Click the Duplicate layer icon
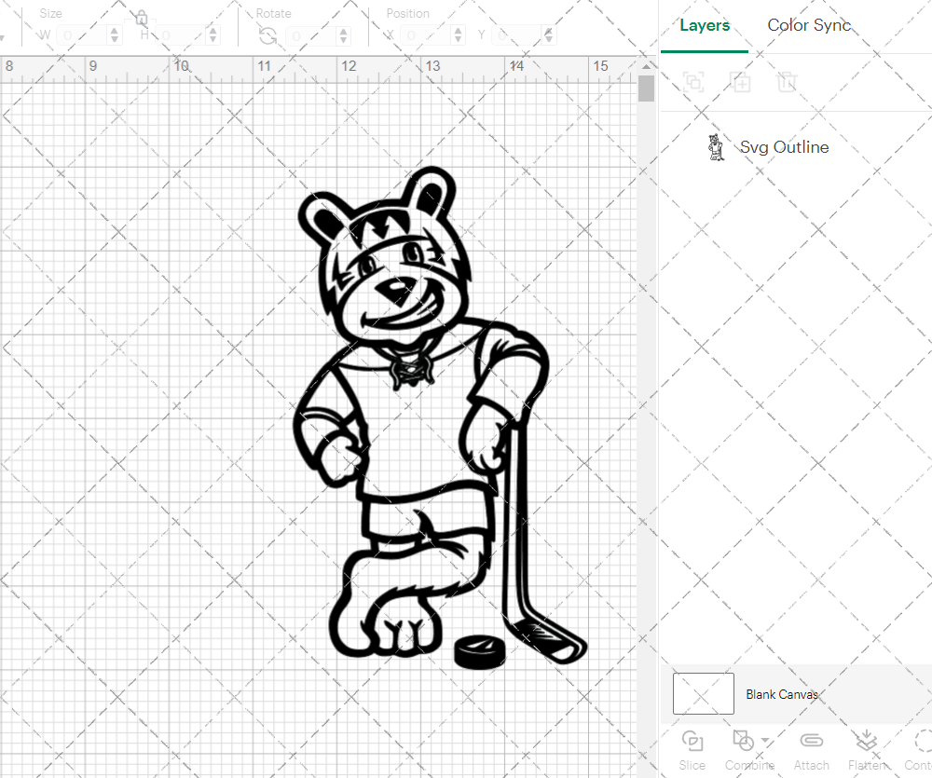 point(741,82)
